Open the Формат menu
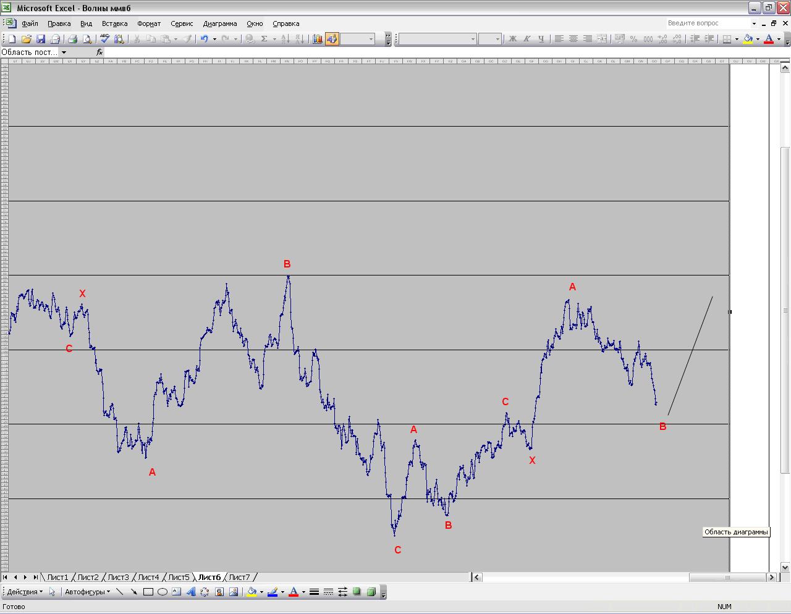Screen dimensions: 791x614 click(x=148, y=23)
